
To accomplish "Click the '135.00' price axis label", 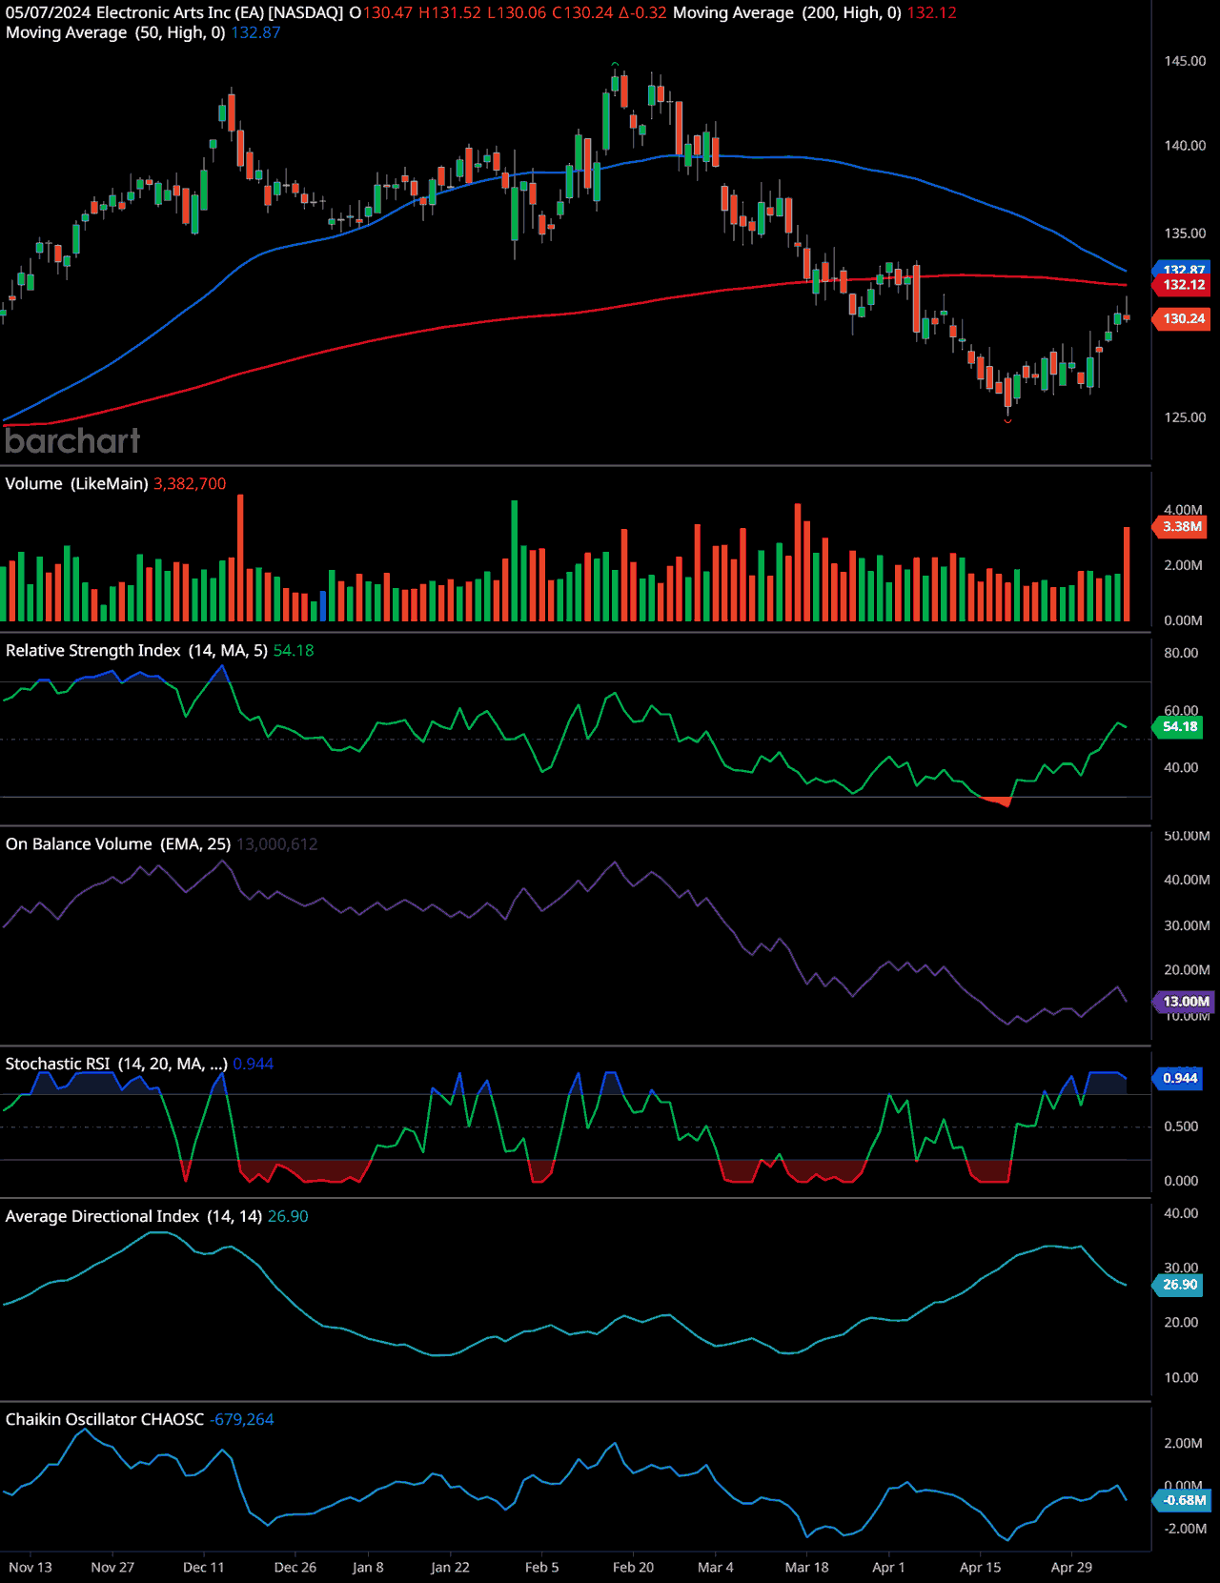I will click(1185, 233).
